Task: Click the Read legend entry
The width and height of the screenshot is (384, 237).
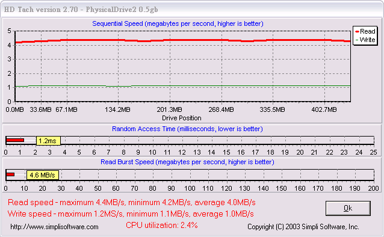Action: (365, 31)
